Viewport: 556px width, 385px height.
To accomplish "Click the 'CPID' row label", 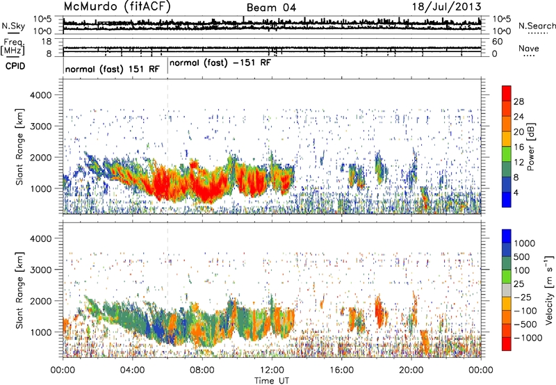I will coord(15,66).
